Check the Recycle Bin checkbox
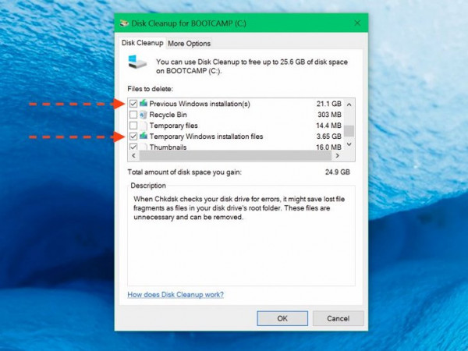 [133, 115]
